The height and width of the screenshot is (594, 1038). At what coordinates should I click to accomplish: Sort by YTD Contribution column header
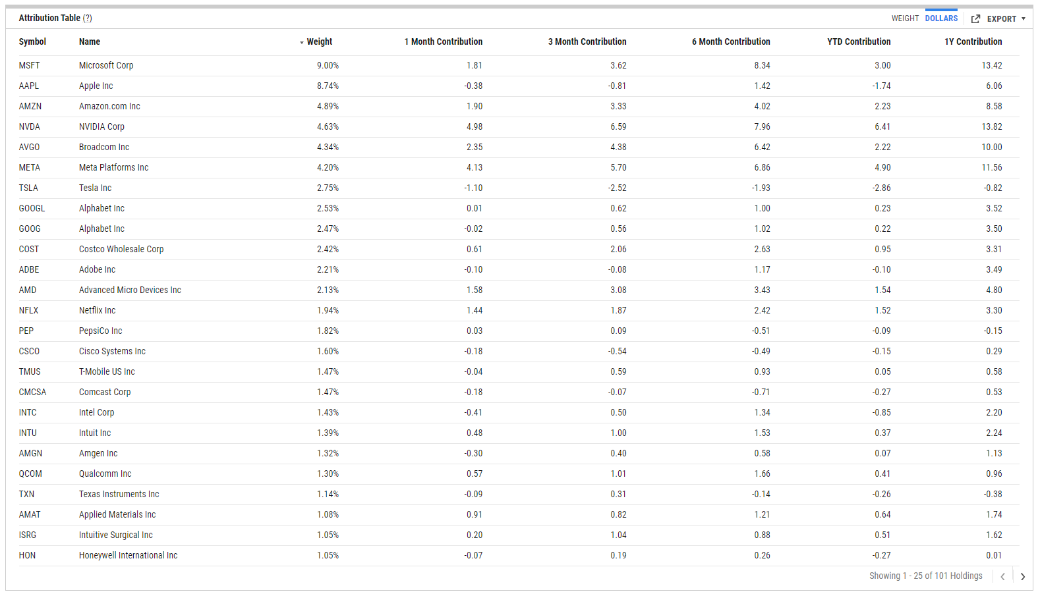(858, 41)
